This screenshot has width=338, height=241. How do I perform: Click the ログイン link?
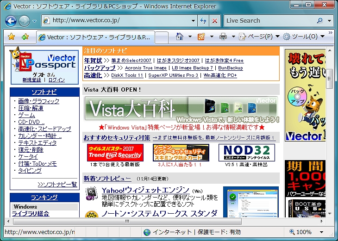pyautogui.click(x=56, y=80)
